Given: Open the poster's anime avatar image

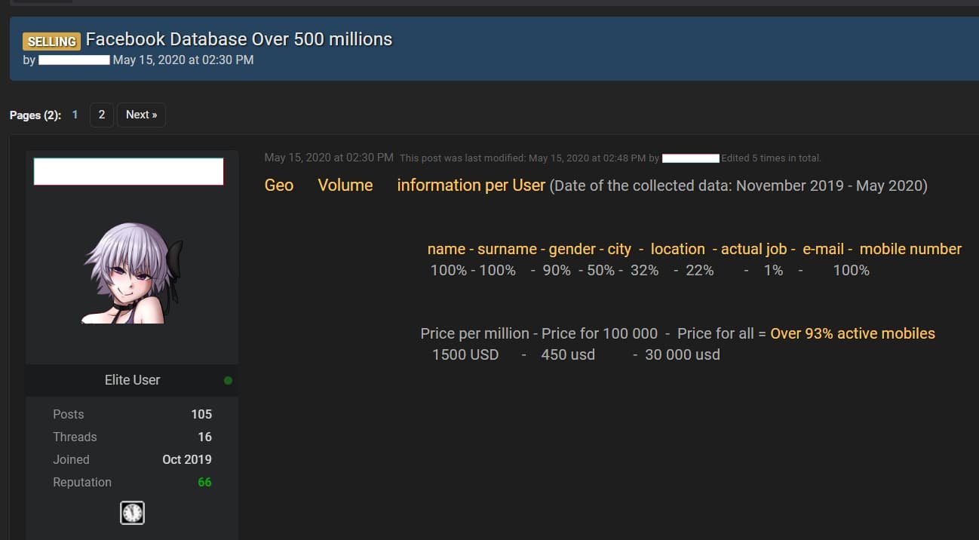Looking at the screenshot, I should (x=132, y=273).
